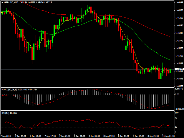
Task: Click RSI scale level 0
Action: [x=175, y=132]
